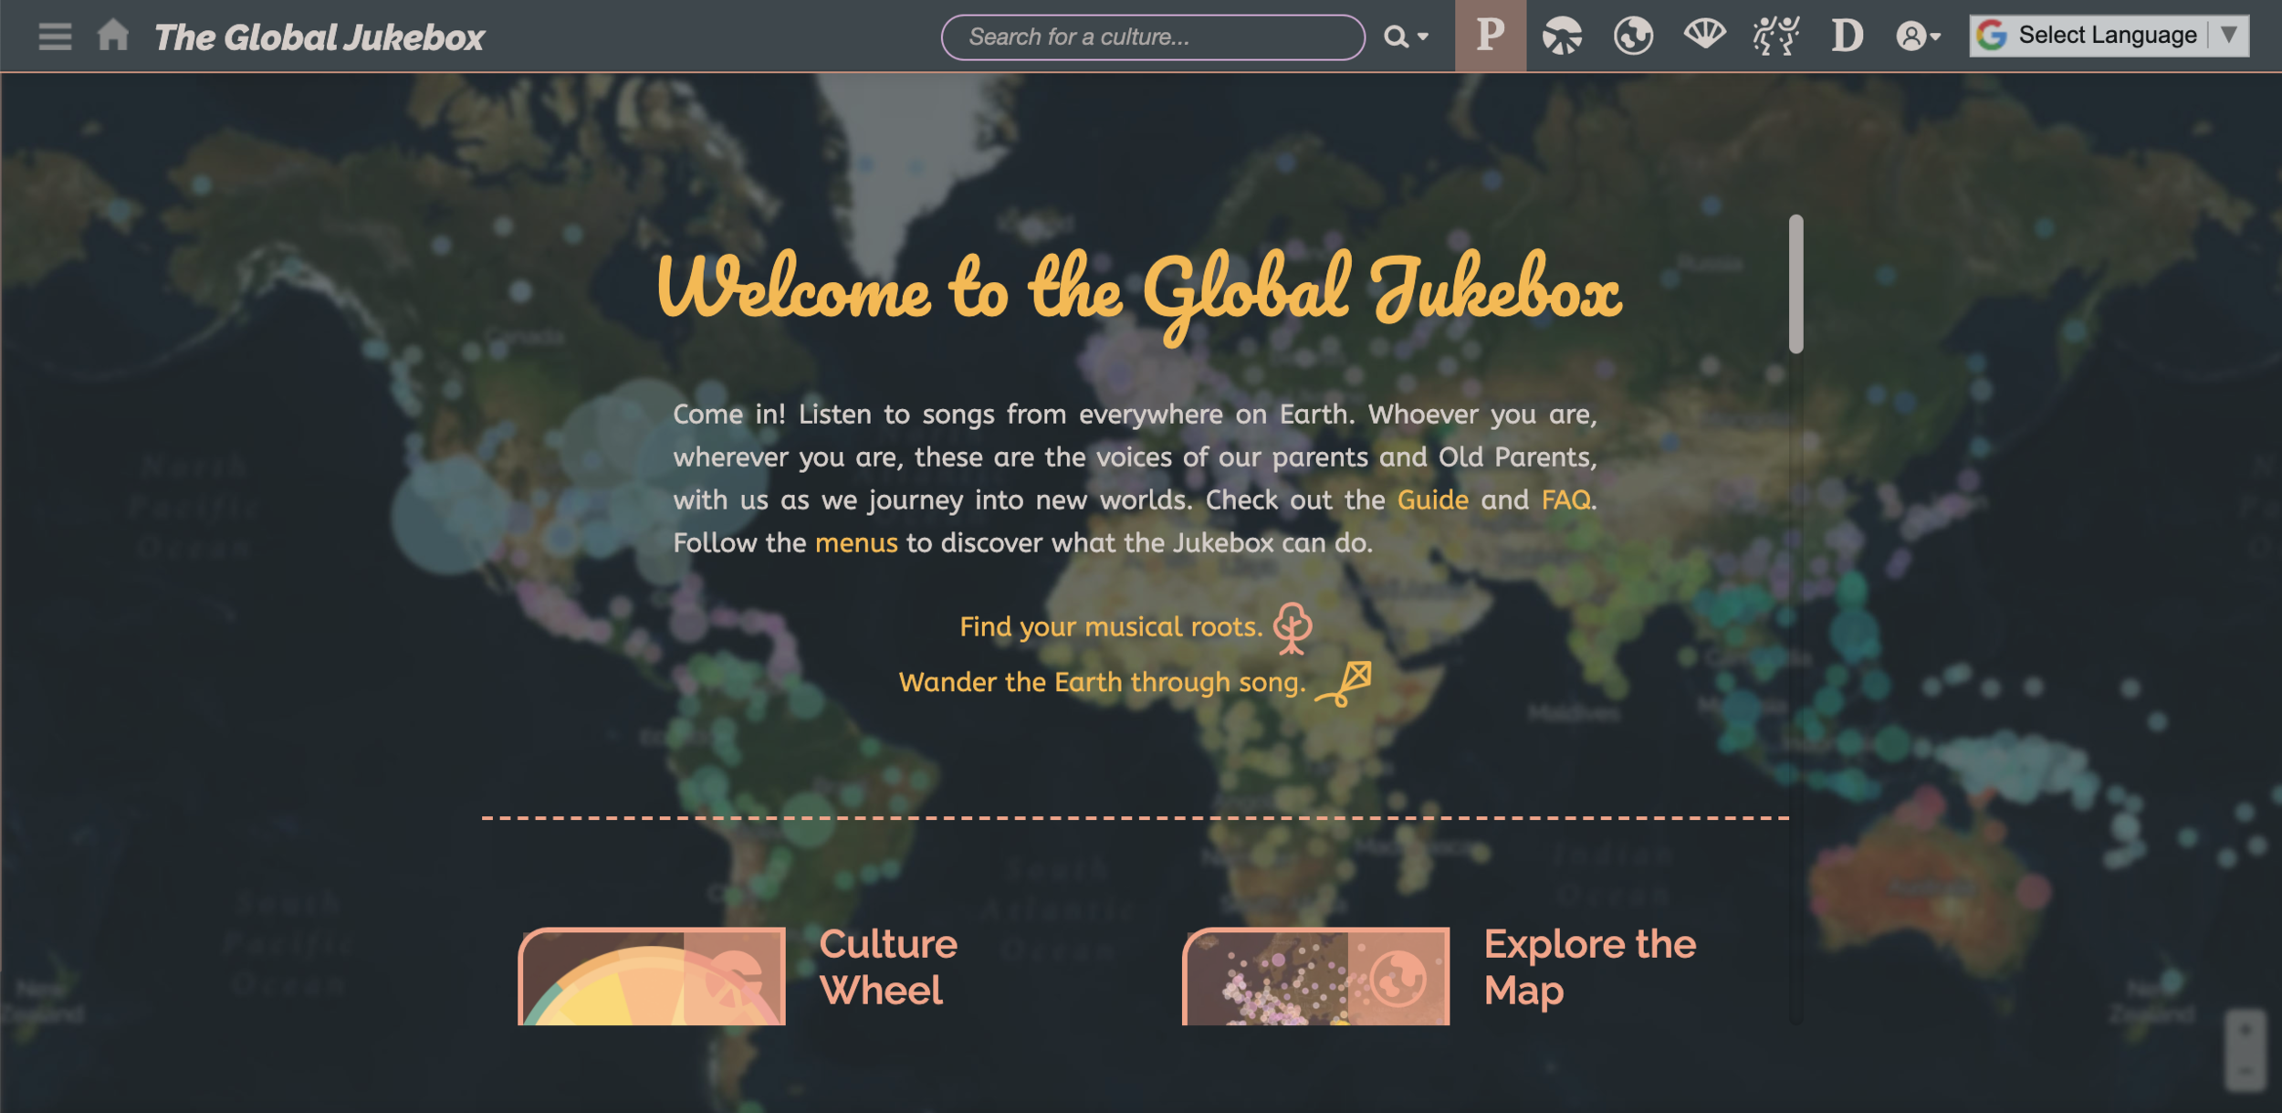Screen dimensions: 2282x1113
Task: Open the Culture Wheel thumbnail
Action: (x=652, y=975)
